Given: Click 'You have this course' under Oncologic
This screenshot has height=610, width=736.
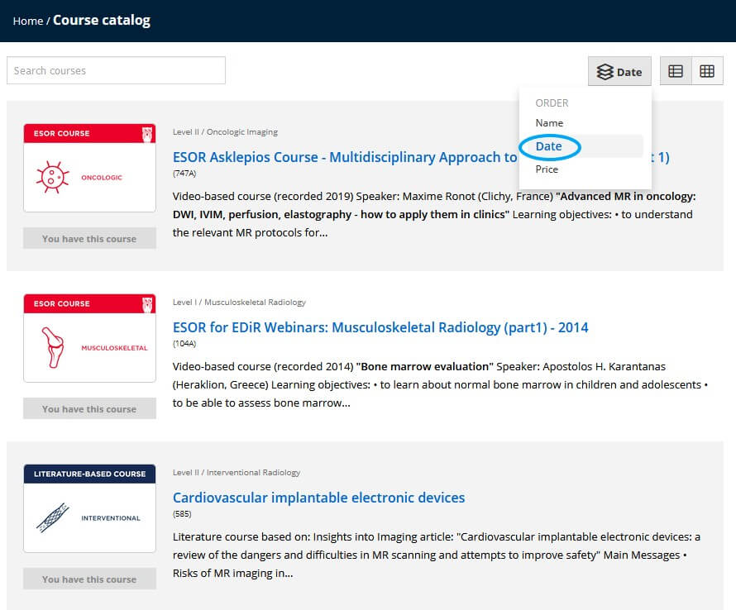Looking at the screenshot, I should click(89, 238).
